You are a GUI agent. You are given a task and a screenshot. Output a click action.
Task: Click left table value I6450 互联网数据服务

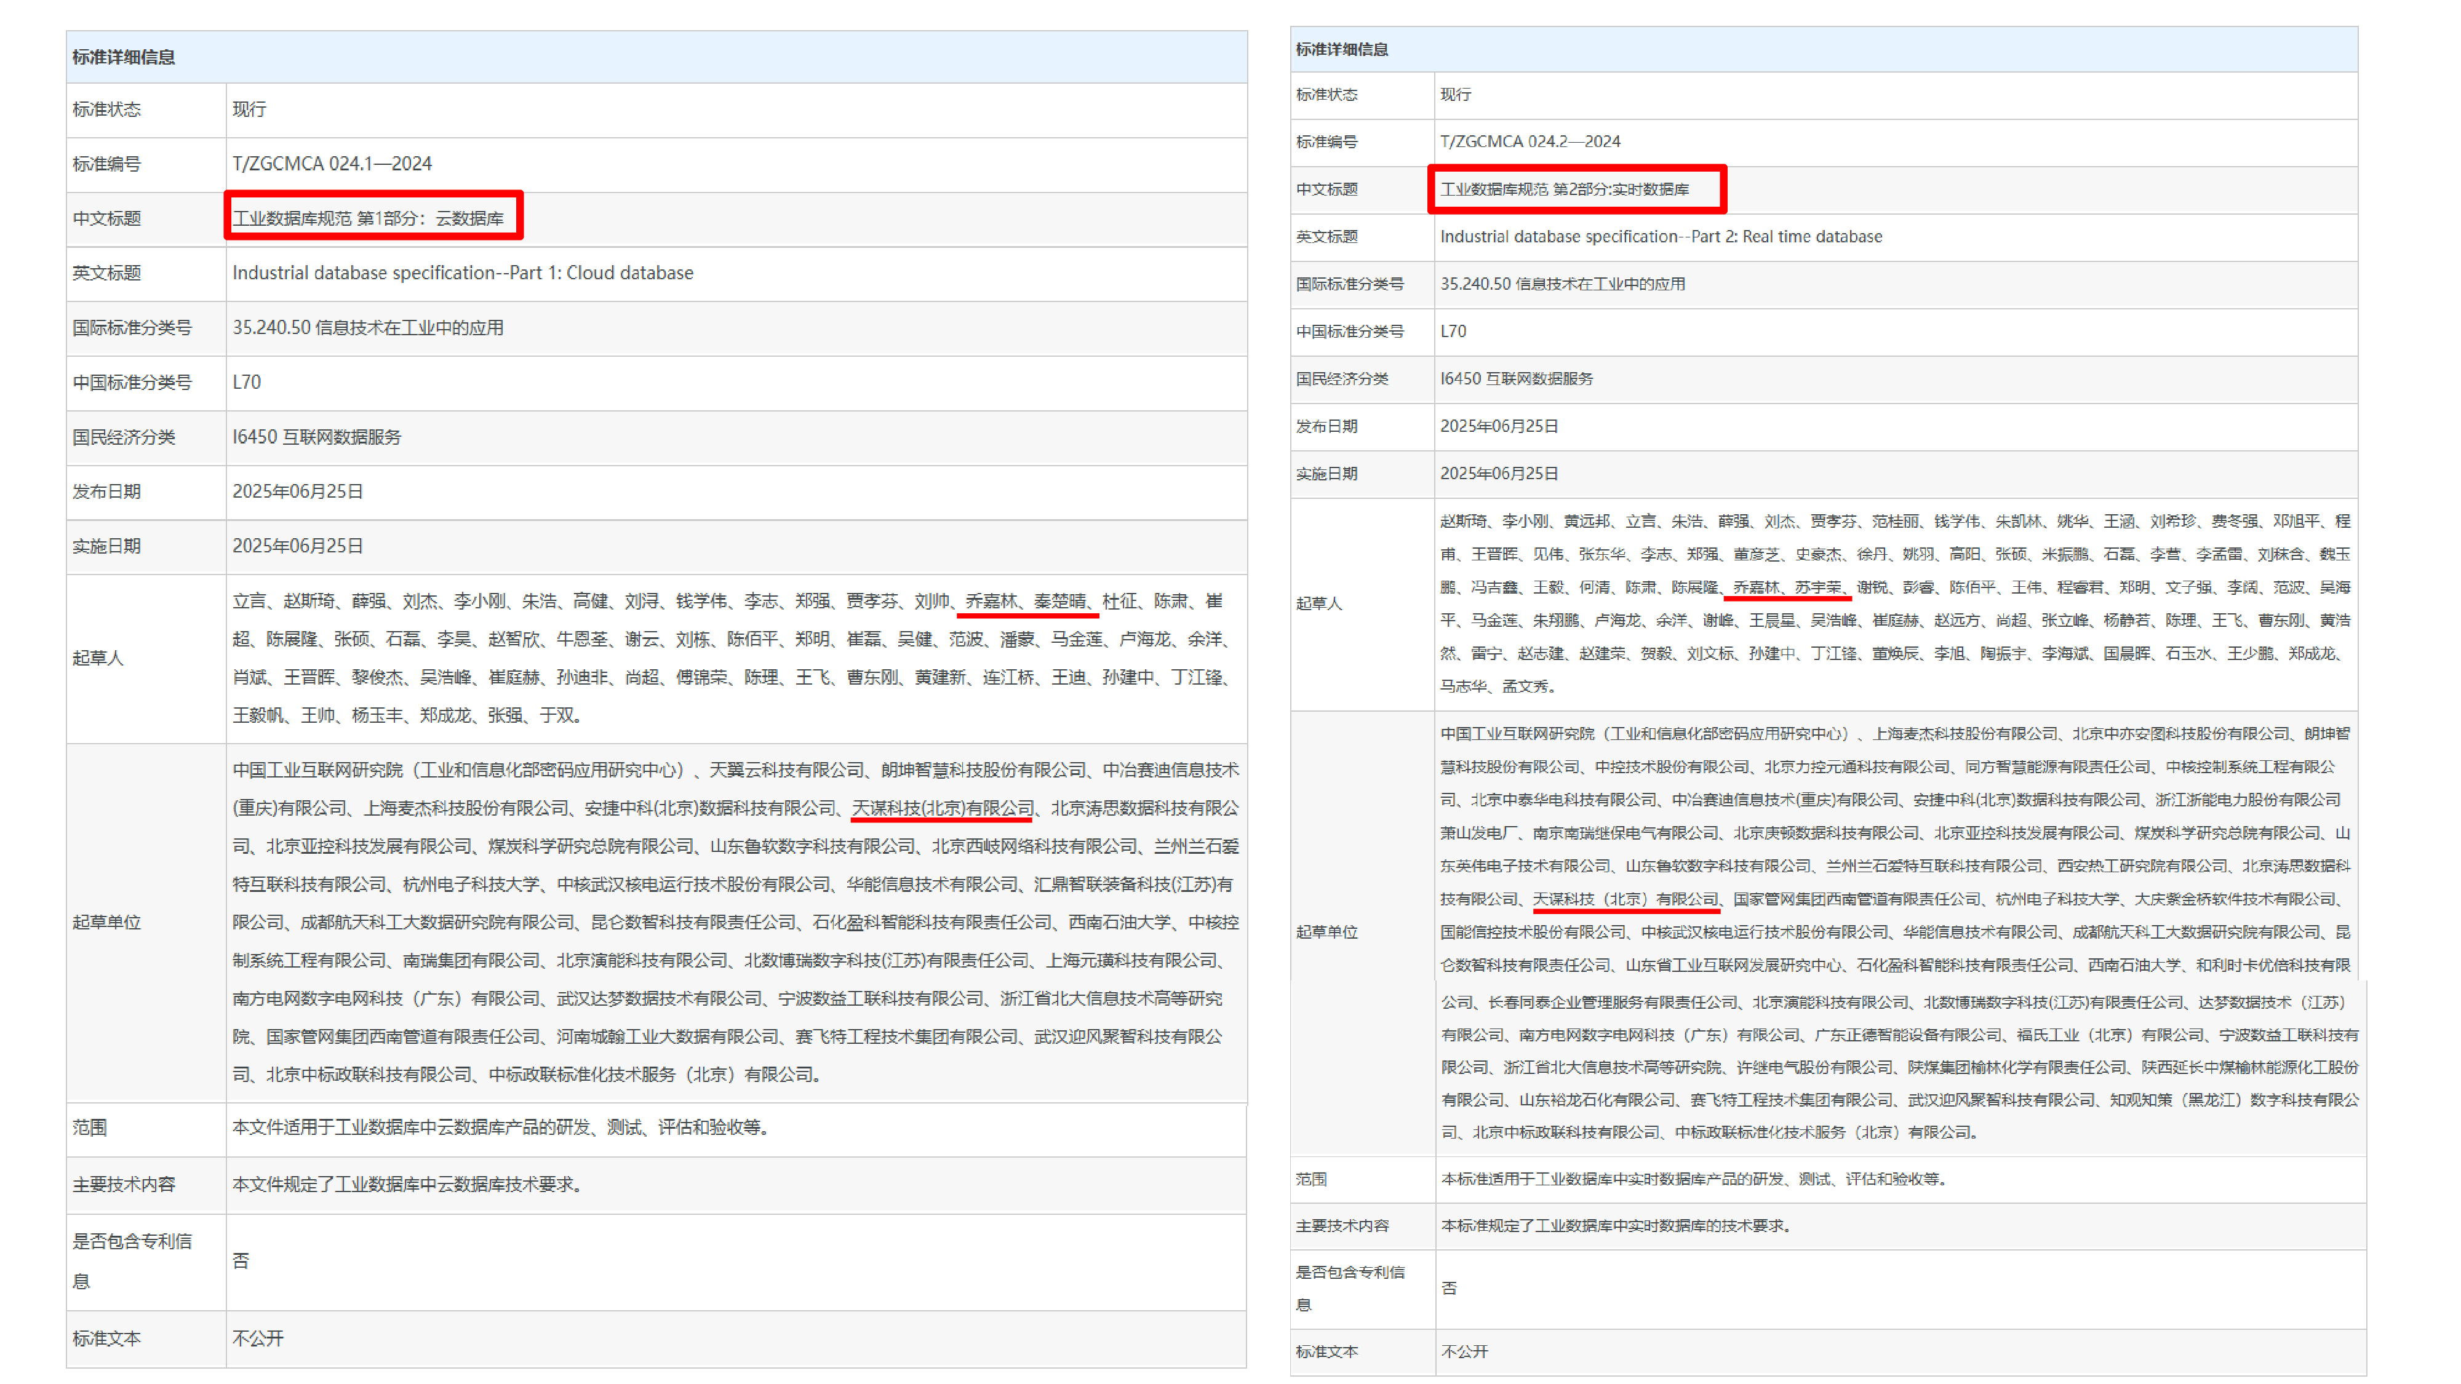point(316,437)
